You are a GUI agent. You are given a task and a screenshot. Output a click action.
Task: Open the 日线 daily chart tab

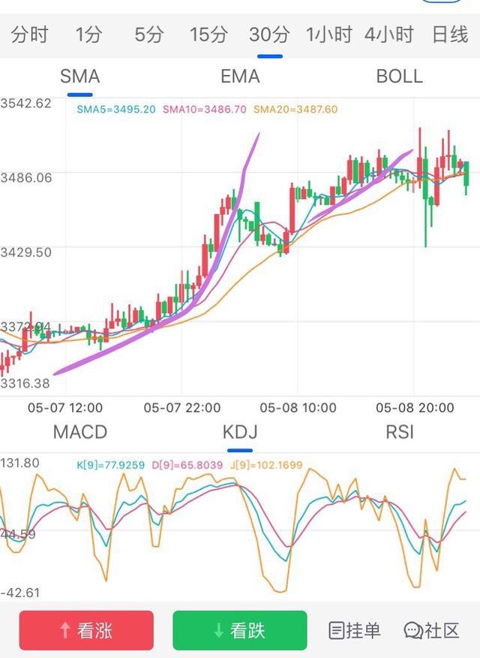coord(450,35)
